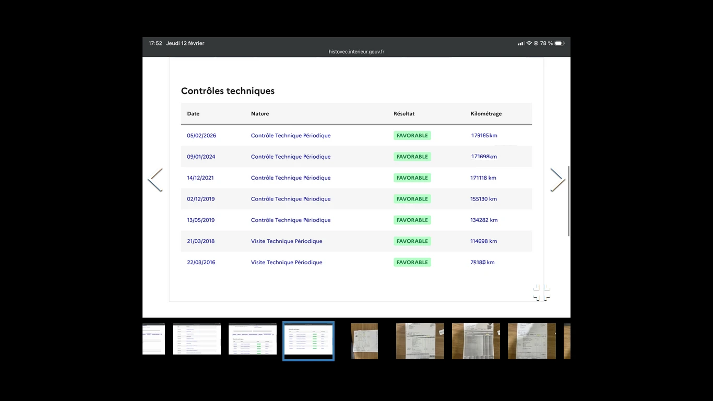This screenshot has height=401, width=713.
Task: Toggle fullscreen with the four-corner icon
Action: click(542, 293)
